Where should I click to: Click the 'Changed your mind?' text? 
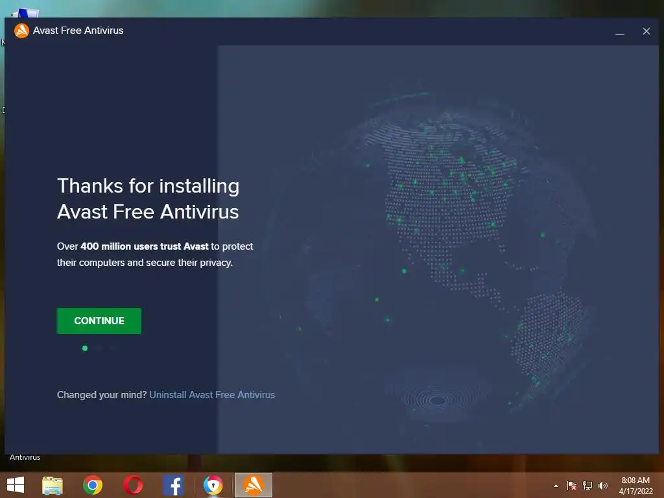click(x=102, y=395)
